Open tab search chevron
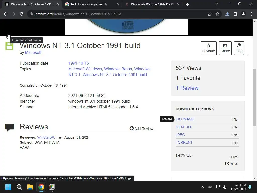Viewport: 257px width, 193px height. pos(217,4)
